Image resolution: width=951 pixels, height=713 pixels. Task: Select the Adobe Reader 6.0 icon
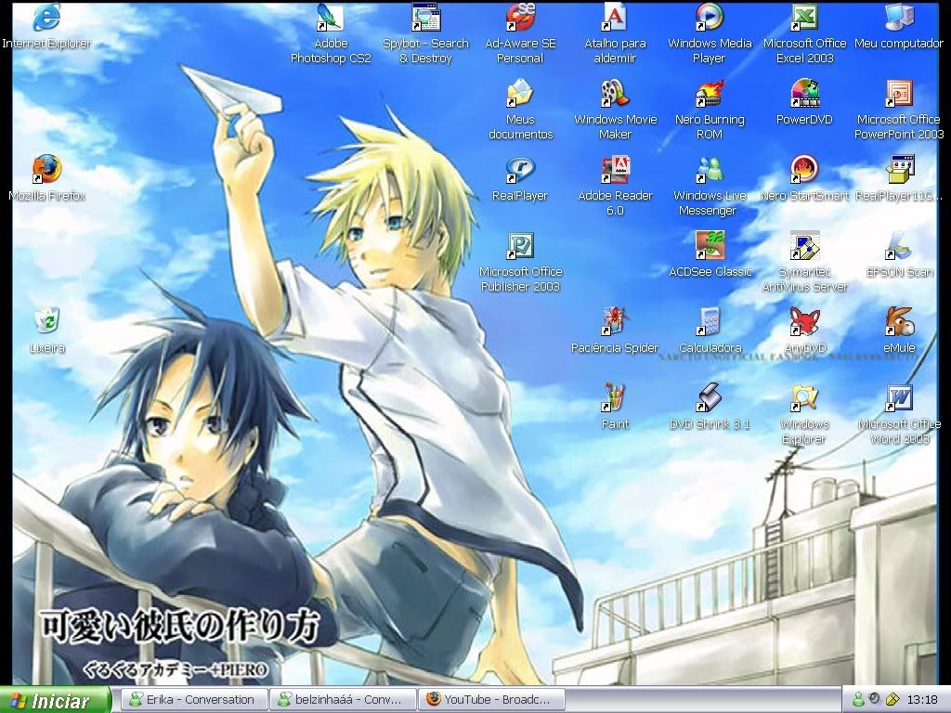coord(615,170)
